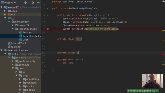Image resolution: width=165 pixels, height=93 pixels.
Task: Click the Test2 enum name
Action: point(77,60)
